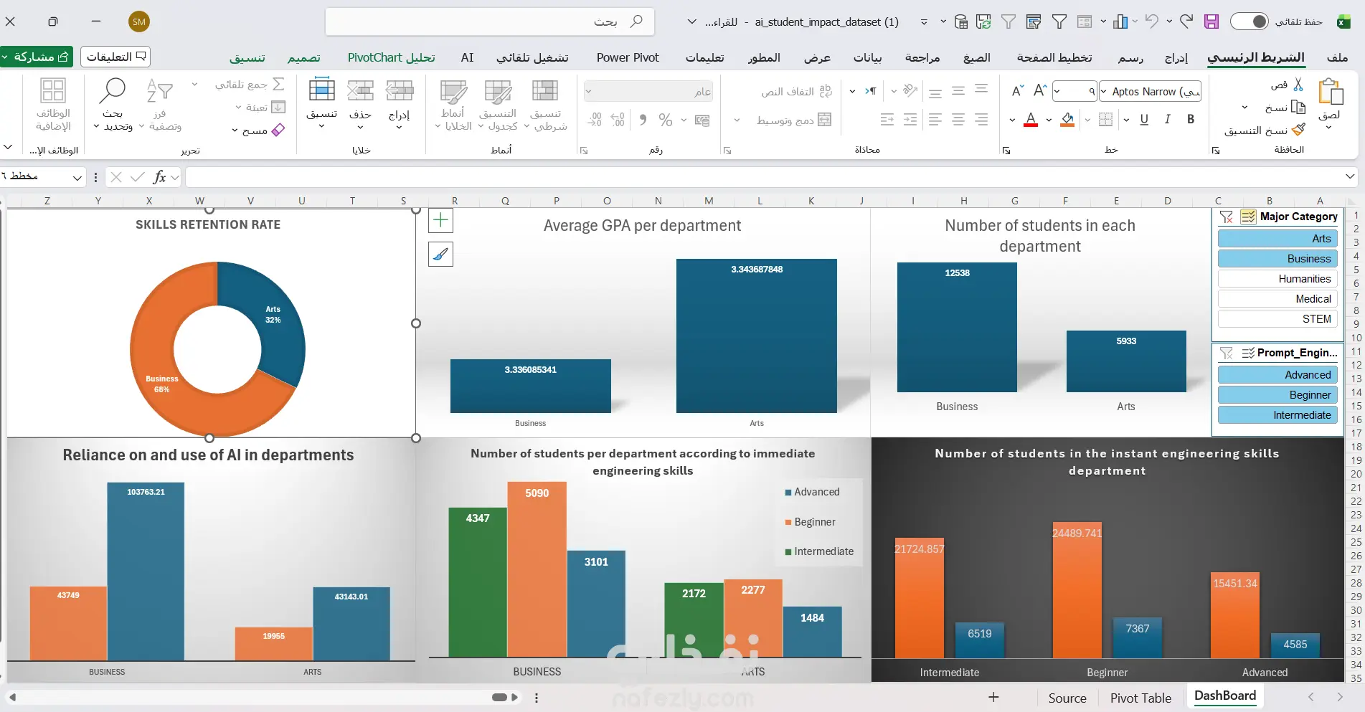
Task: Click the green refresh-all icon in title bar
Action: pyautogui.click(x=983, y=22)
